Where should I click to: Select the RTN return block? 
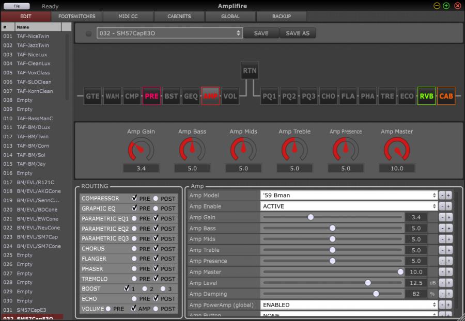point(250,71)
